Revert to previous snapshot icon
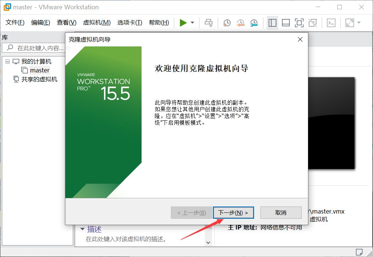 pos(240,23)
